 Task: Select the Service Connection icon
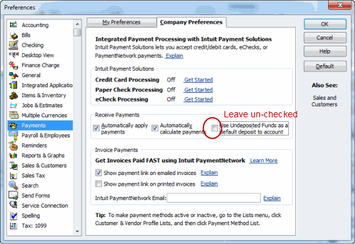[14, 205]
